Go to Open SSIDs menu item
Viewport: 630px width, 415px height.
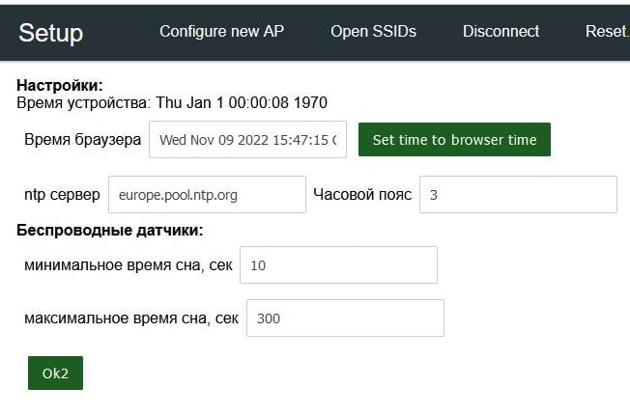point(373,31)
